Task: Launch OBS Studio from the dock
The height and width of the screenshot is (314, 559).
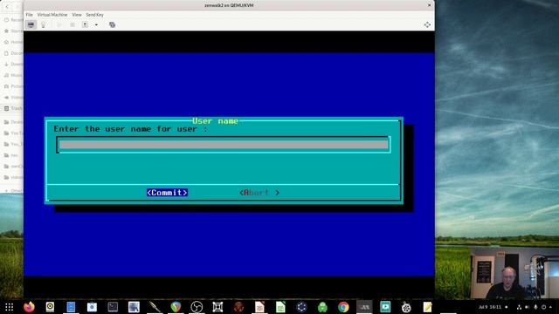Action: click(x=197, y=307)
